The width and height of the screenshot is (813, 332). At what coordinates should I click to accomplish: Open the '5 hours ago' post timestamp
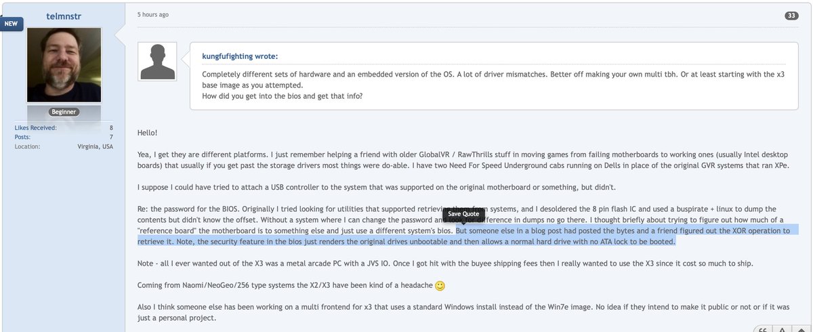(153, 14)
